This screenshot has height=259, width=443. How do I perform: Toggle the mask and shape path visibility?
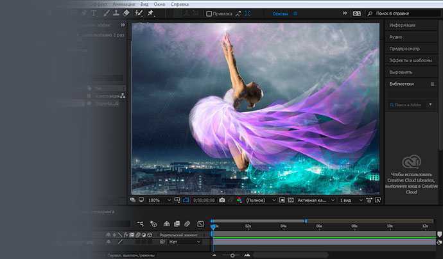pos(186,200)
